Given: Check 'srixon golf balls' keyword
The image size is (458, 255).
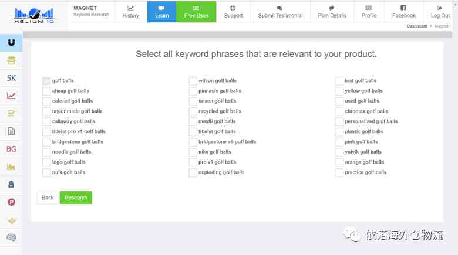Looking at the screenshot, I should [193, 101].
